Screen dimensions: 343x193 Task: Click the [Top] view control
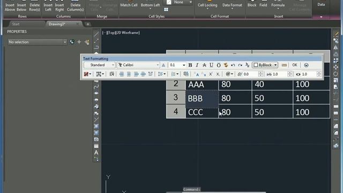tap(111, 33)
